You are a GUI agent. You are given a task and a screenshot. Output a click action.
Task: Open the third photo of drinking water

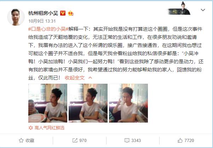[x=128, y=103]
